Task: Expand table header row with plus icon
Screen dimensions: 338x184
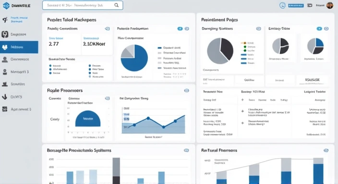Action: (242, 100)
